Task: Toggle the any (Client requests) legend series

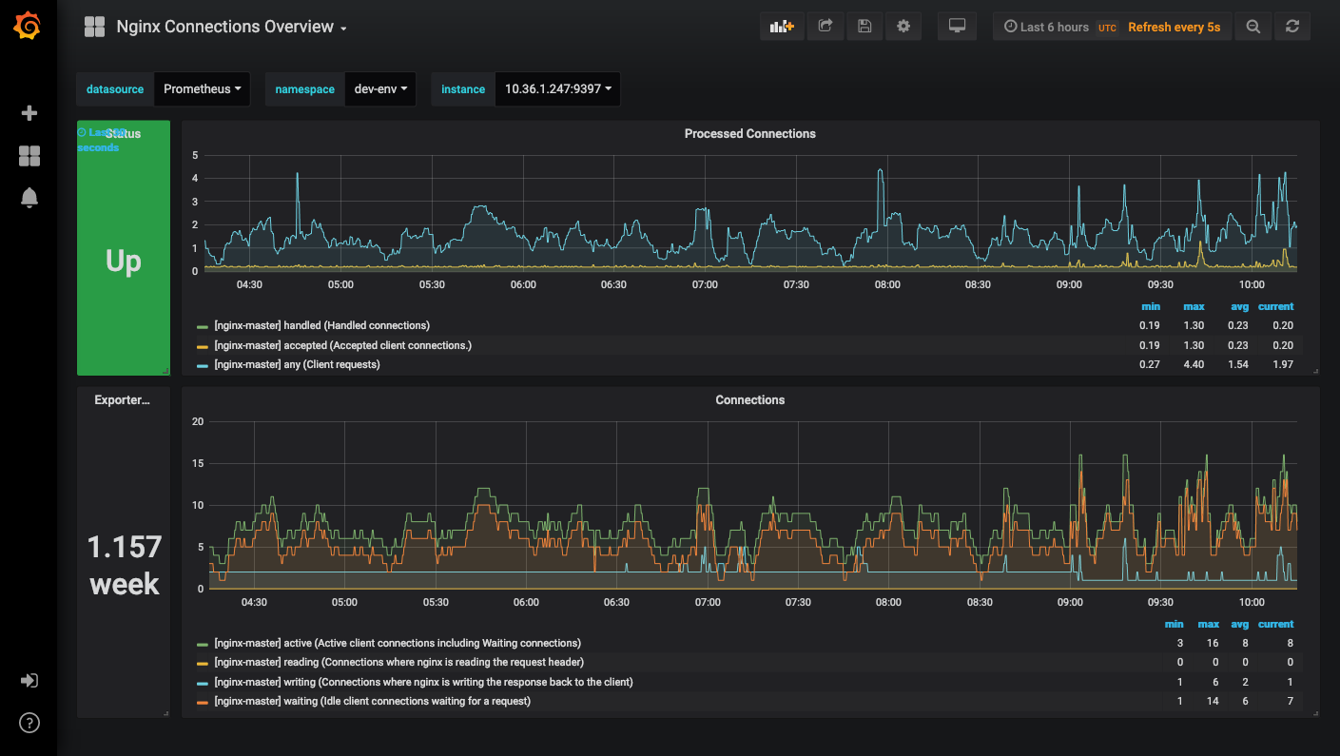Action: pos(297,365)
